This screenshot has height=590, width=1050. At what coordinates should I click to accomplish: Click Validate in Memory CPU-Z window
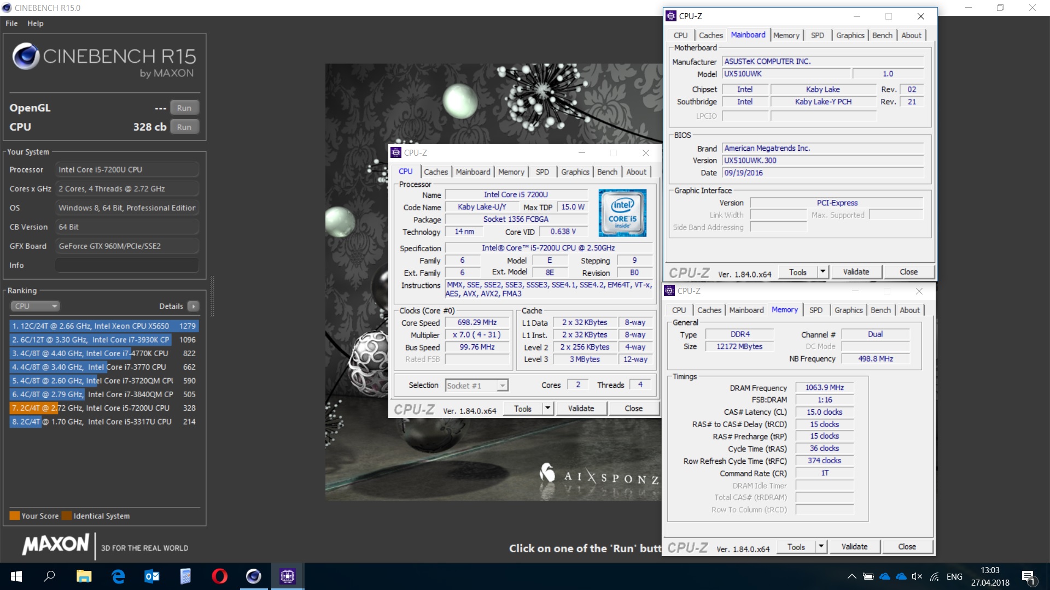[854, 547]
